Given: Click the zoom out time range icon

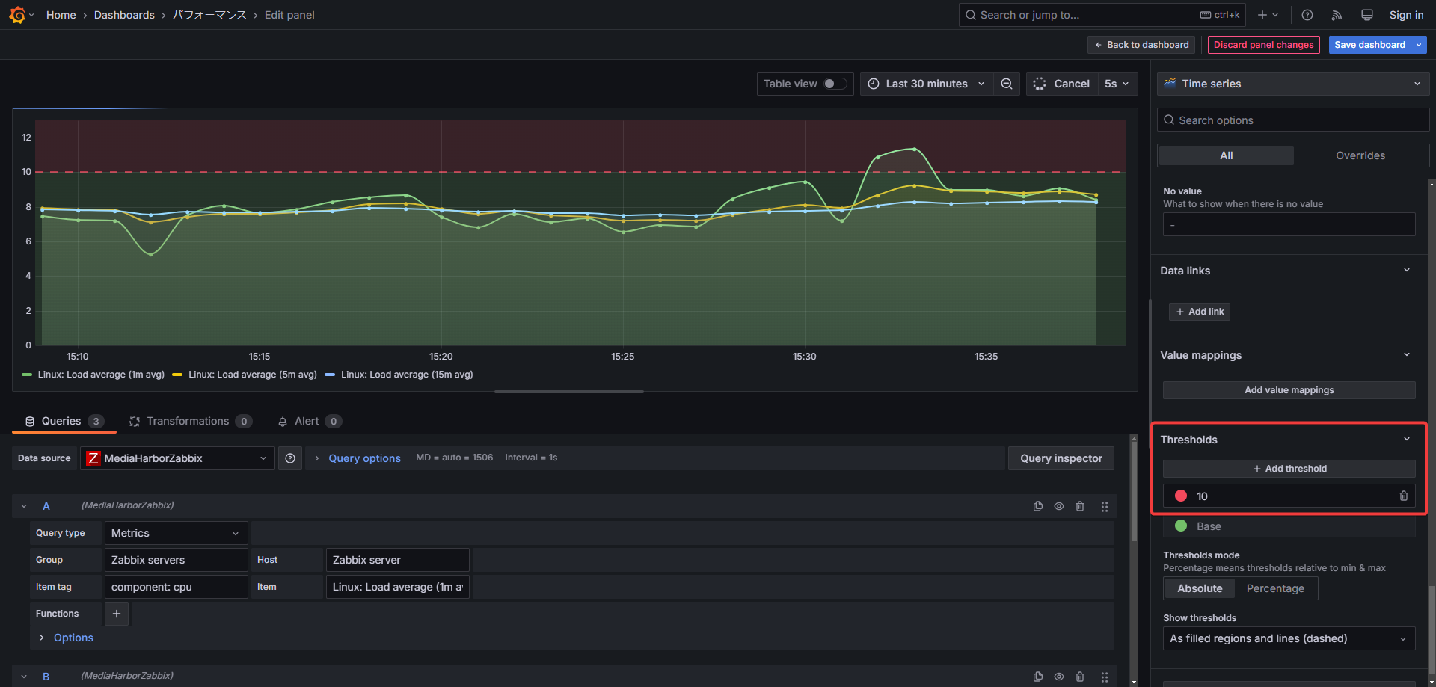Looking at the screenshot, I should point(1007,84).
